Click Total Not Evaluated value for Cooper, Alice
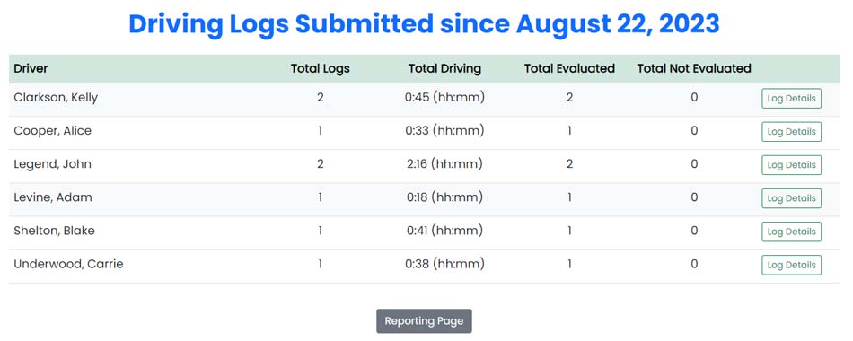The width and height of the screenshot is (853, 341). pos(693,131)
